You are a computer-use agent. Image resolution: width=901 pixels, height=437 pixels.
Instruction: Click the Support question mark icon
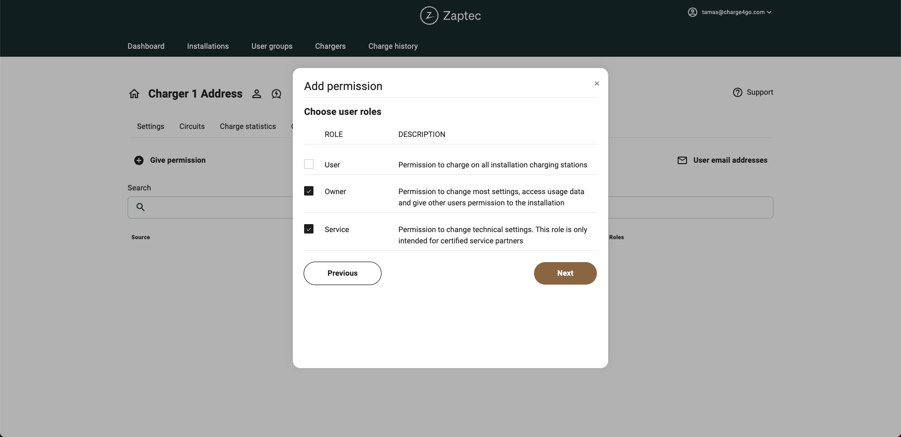point(738,92)
